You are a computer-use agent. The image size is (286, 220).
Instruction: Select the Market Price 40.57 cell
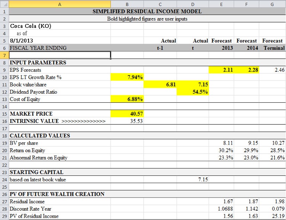[x=127, y=113]
